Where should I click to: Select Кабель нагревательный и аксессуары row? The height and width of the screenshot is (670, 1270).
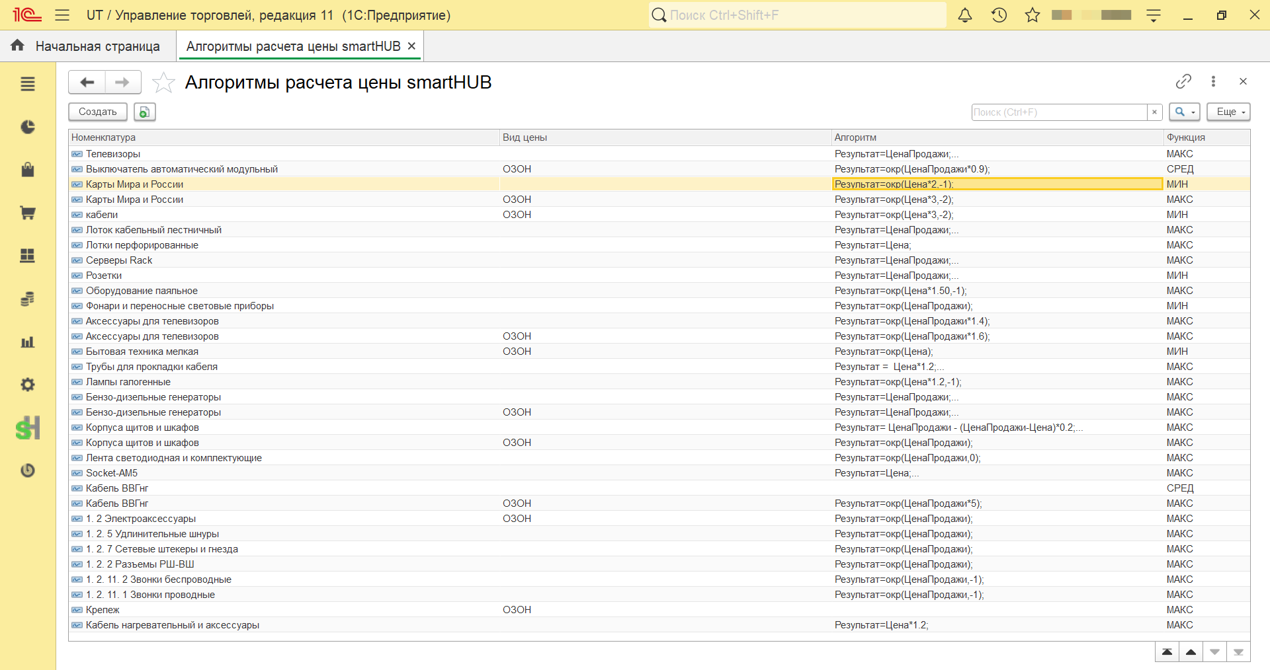659,625
